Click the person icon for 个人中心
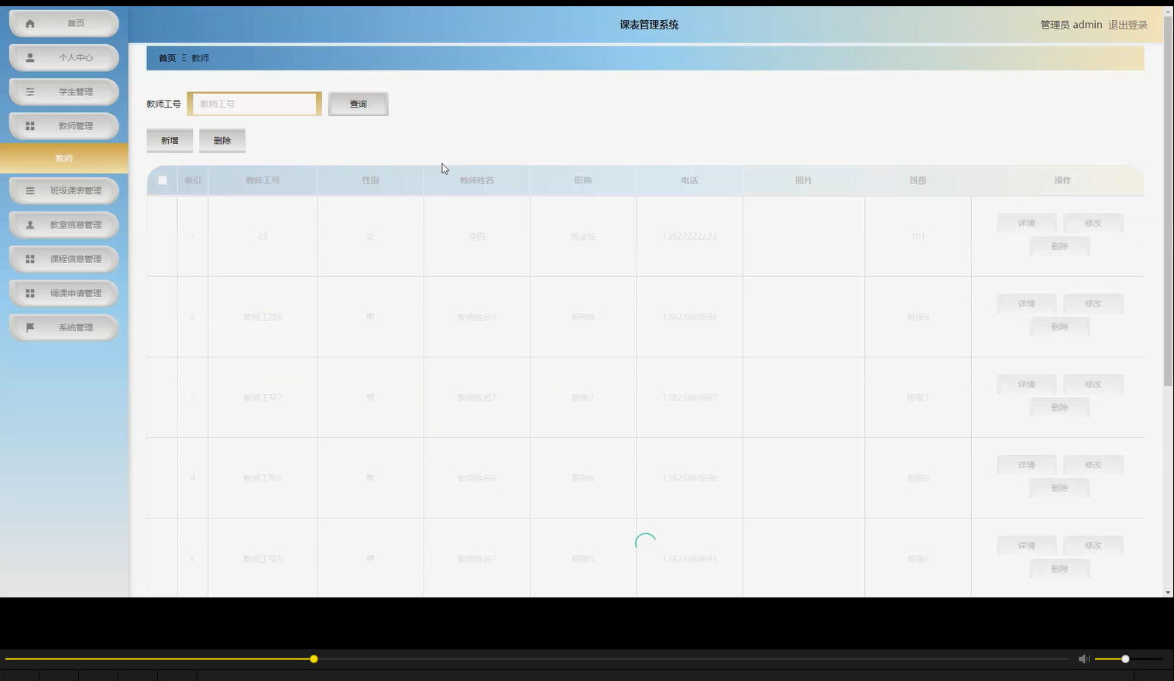Viewport: 1174px width, 681px height. pyautogui.click(x=30, y=57)
